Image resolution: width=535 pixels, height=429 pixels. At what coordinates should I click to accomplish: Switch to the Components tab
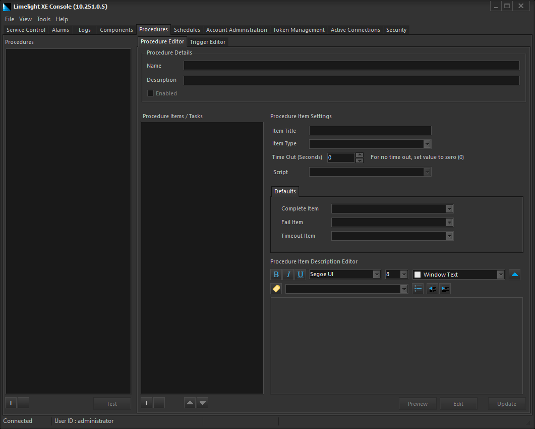(x=116, y=30)
